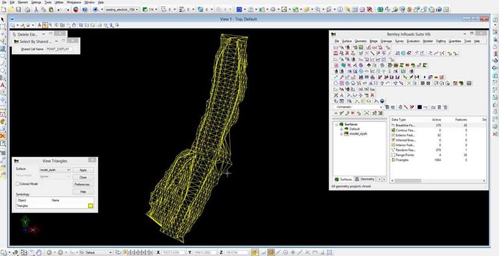Click the Active column header
499x256 pixels.
[437, 120]
